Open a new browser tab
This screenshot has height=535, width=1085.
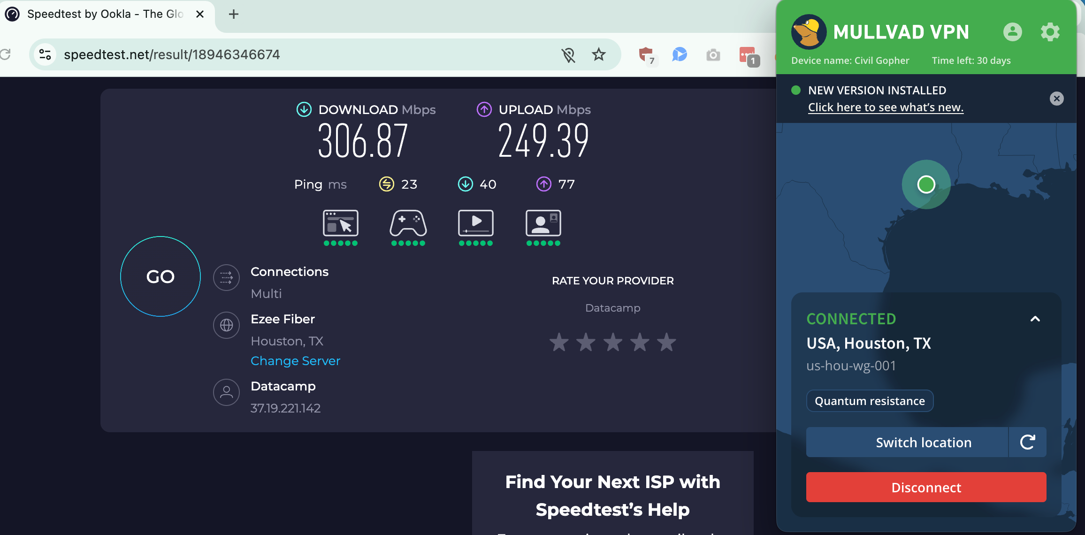pos(233,14)
